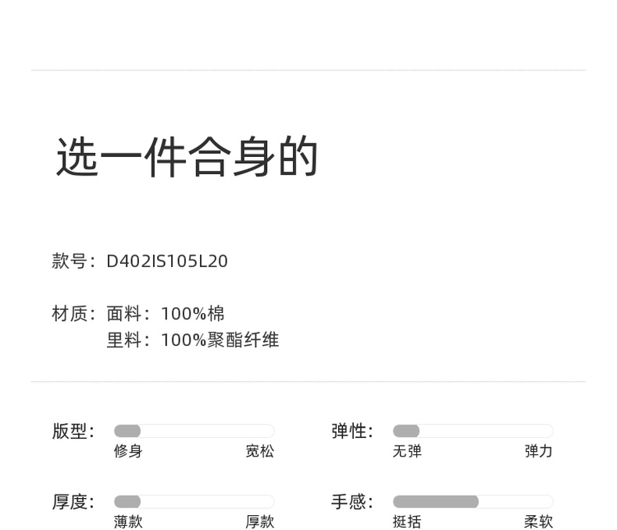Click the 版型 label
Image resolution: width=617 pixels, height=530 pixels.
tap(73, 431)
